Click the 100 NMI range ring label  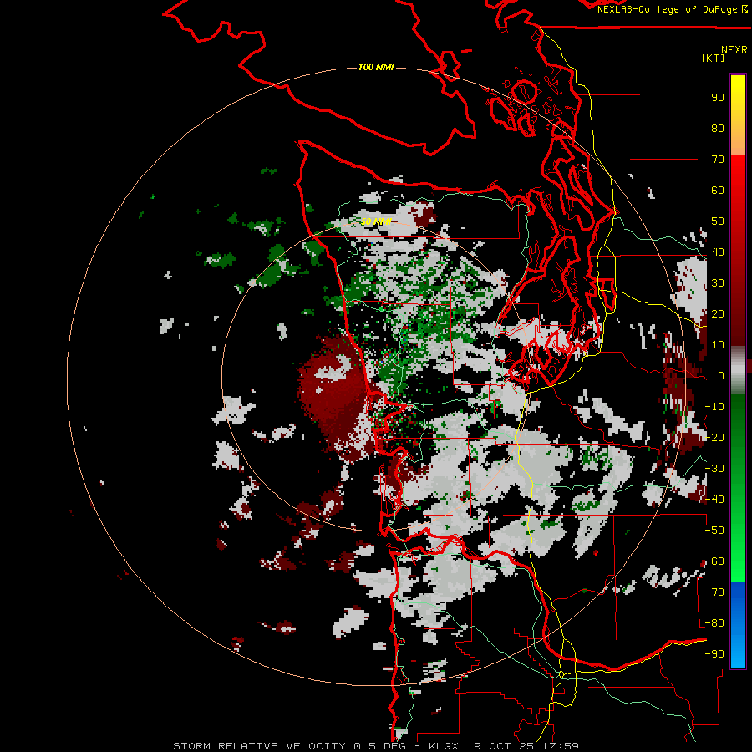(x=376, y=67)
